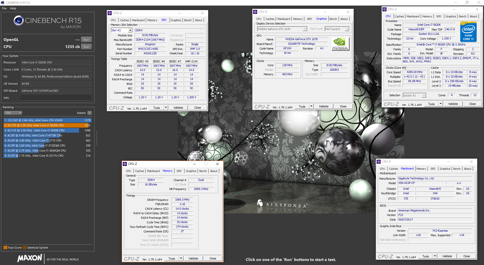Select ranking row Intel Core i7-3770 CPU

pyautogui.click(x=47, y=140)
